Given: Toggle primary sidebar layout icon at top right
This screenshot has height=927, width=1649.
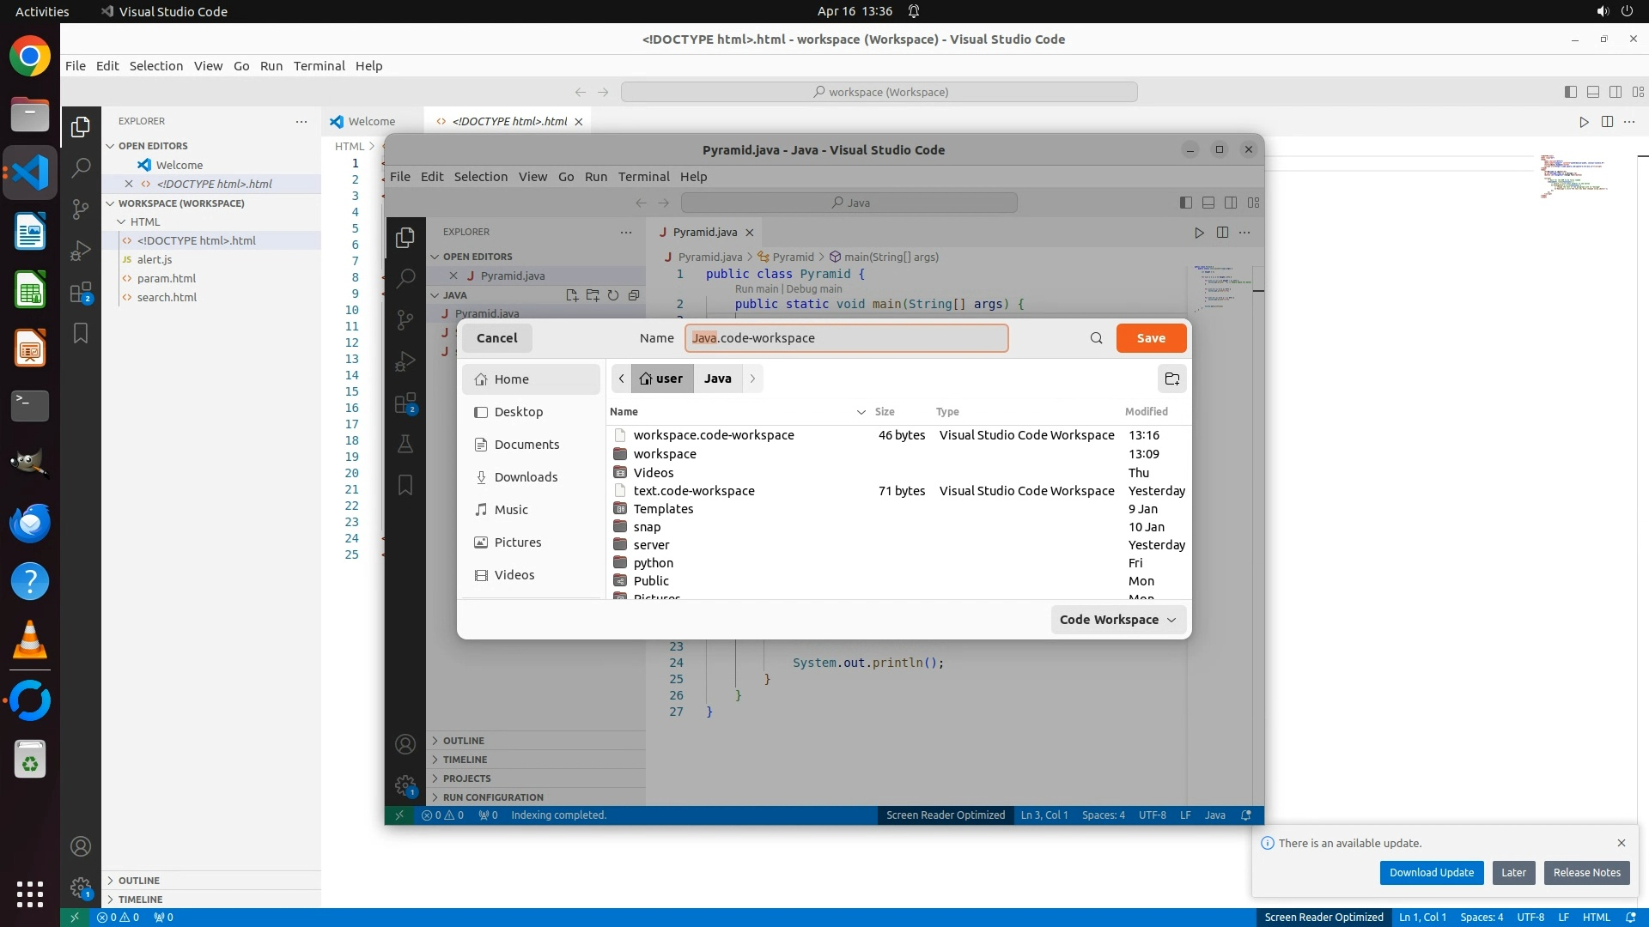Looking at the screenshot, I should pos(1570,92).
